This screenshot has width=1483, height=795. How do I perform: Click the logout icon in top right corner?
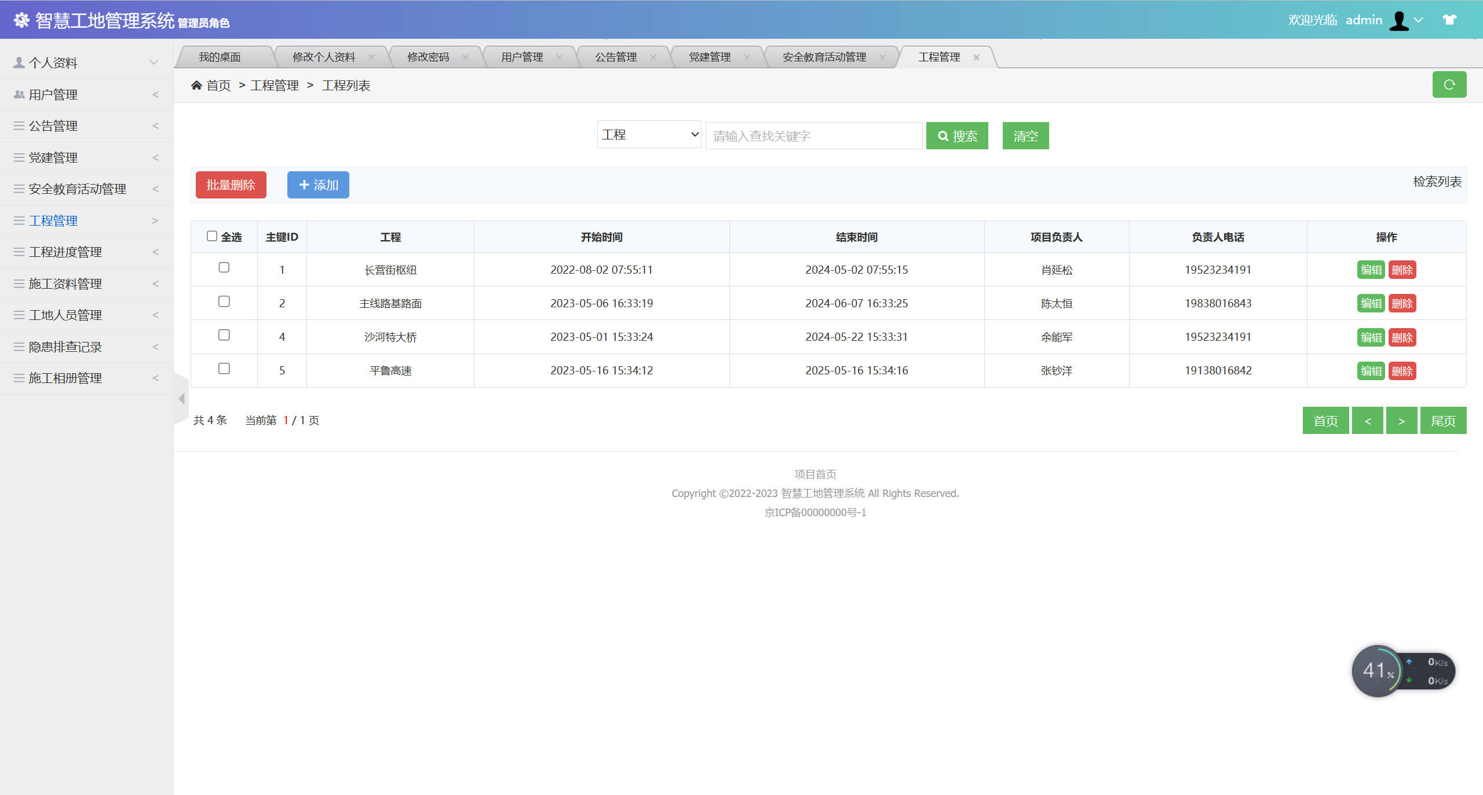click(x=1450, y=19)
